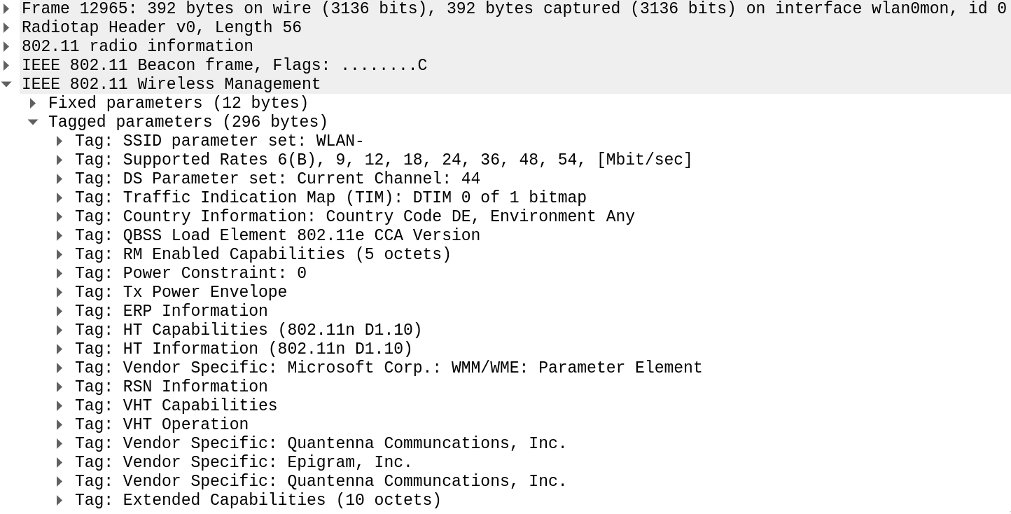Collapse the IEEE 802.11 Wireless Management section
This screenshot has height=514, width=1011.
pos(6,85)
